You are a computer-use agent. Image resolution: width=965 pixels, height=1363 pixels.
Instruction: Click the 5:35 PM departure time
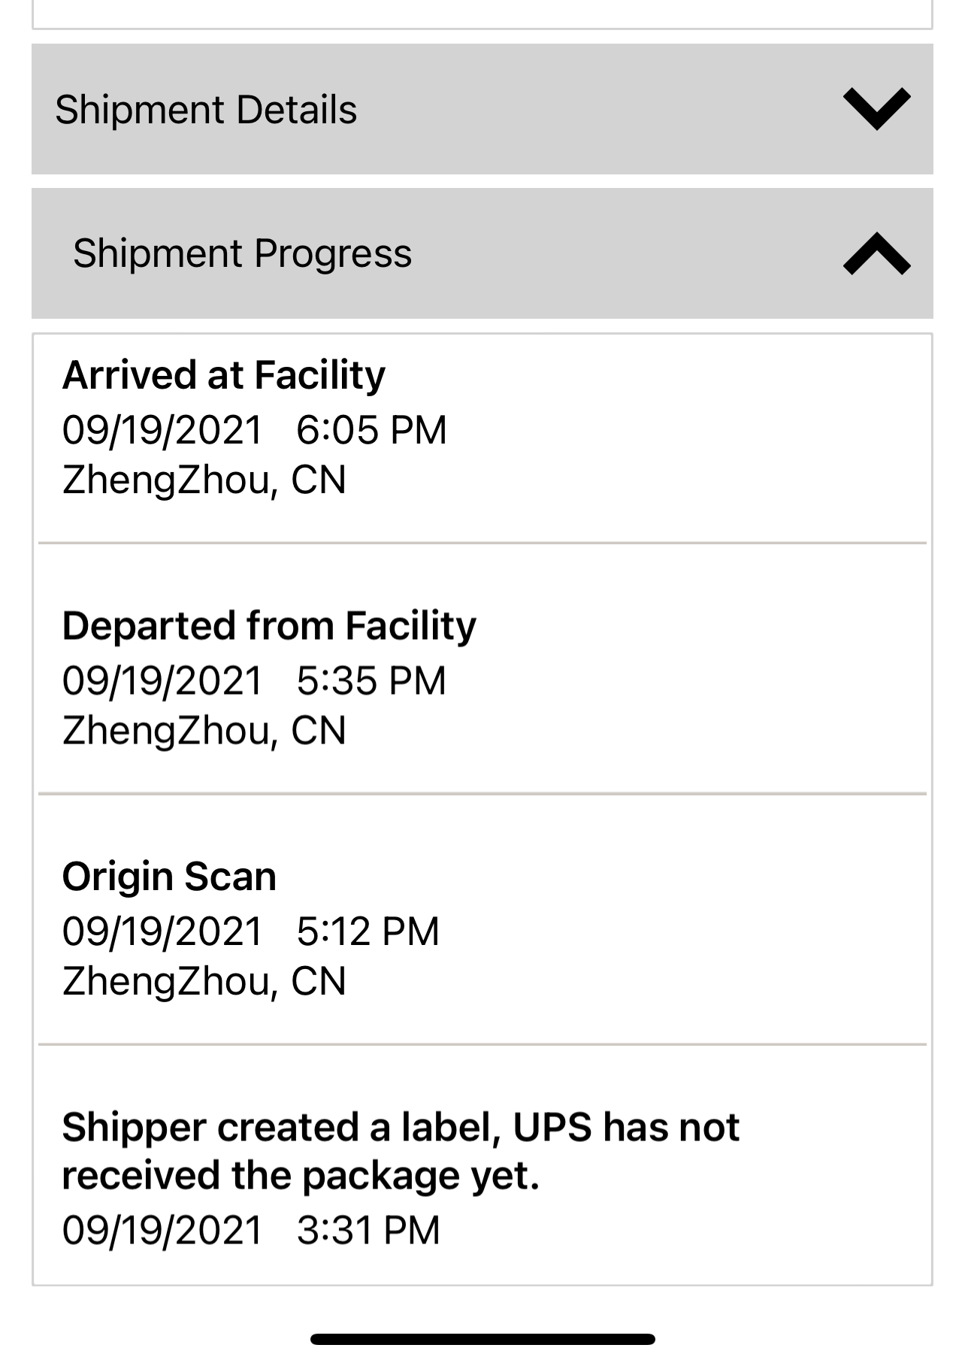pos(371,681)
